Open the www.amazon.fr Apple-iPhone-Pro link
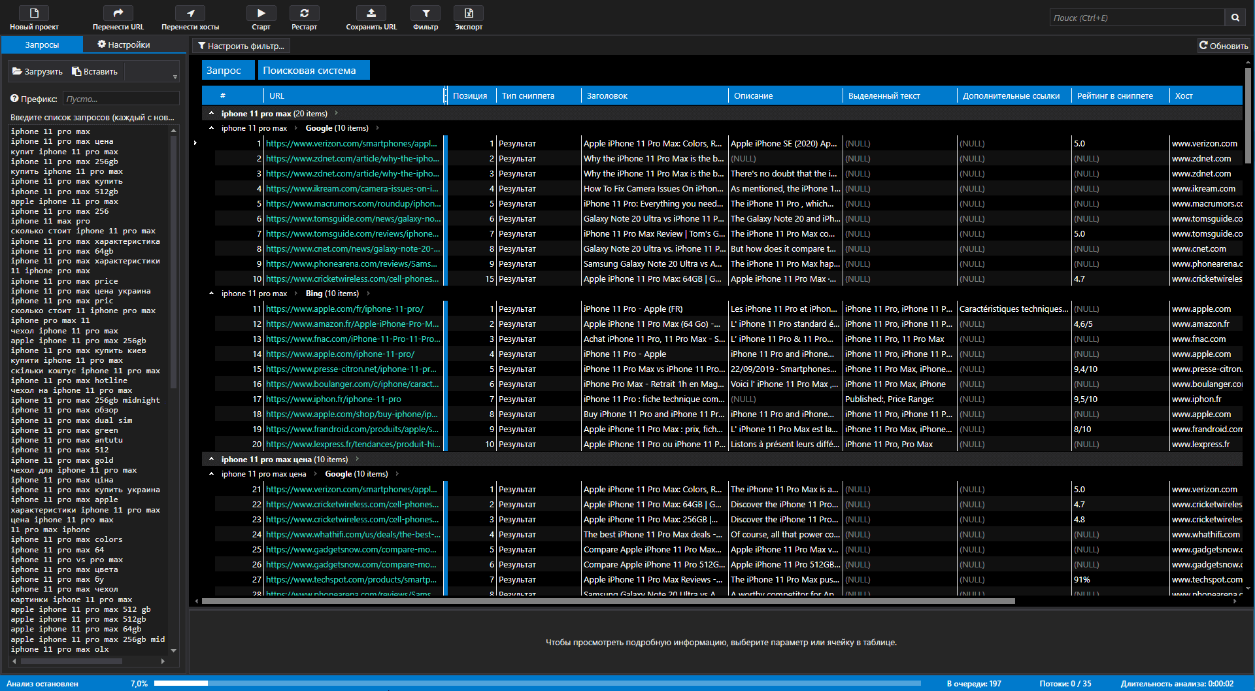Viewport: 1255px width, 691px height. pos(352,324)
